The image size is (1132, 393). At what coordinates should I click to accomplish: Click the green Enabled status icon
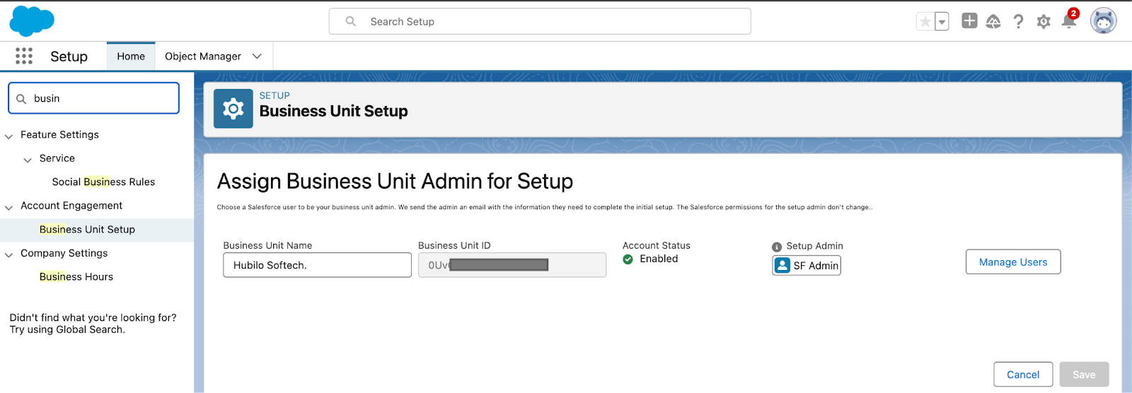(x=628, y=259)
